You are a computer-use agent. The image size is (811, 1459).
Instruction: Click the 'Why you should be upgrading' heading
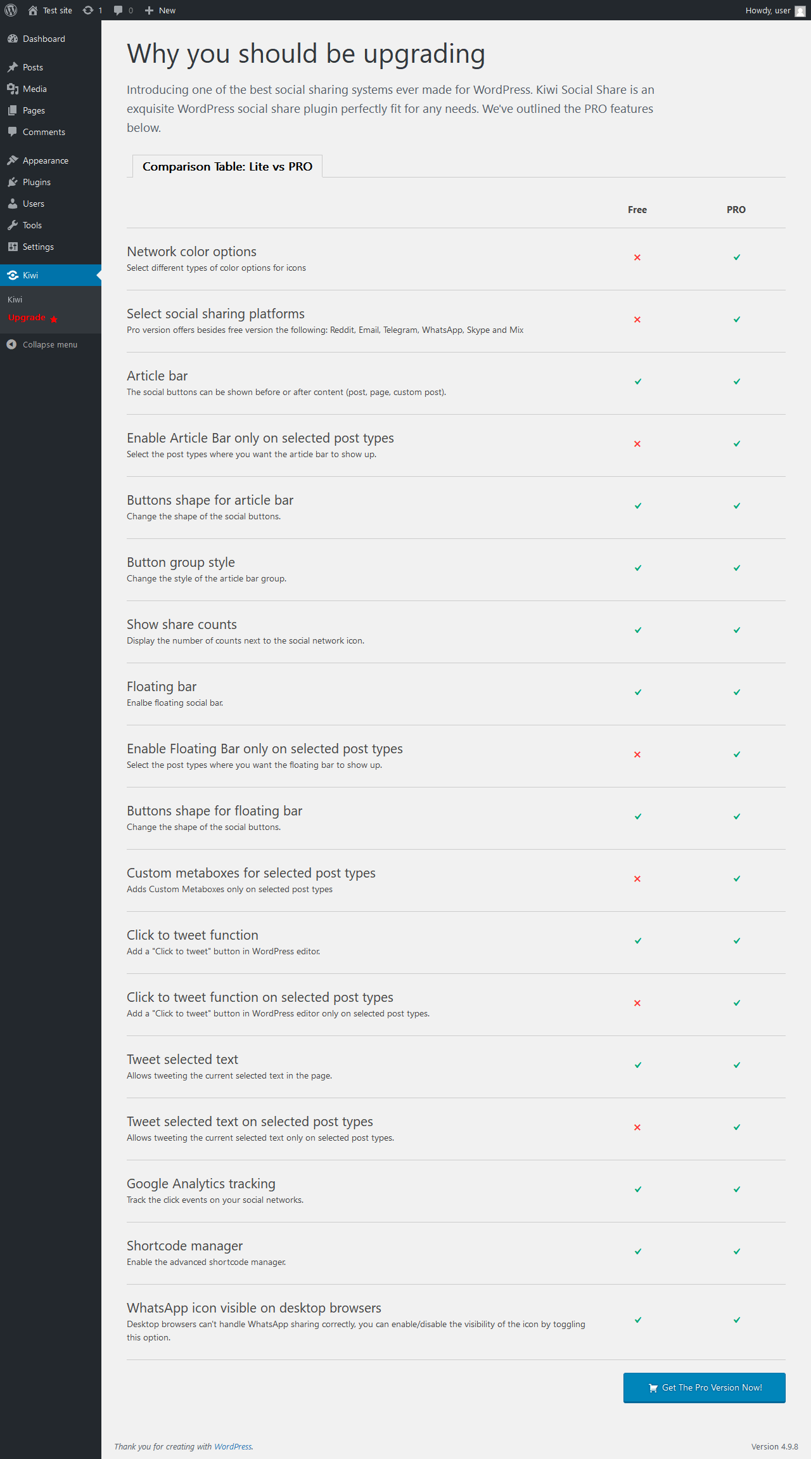[x=306, y=54]
